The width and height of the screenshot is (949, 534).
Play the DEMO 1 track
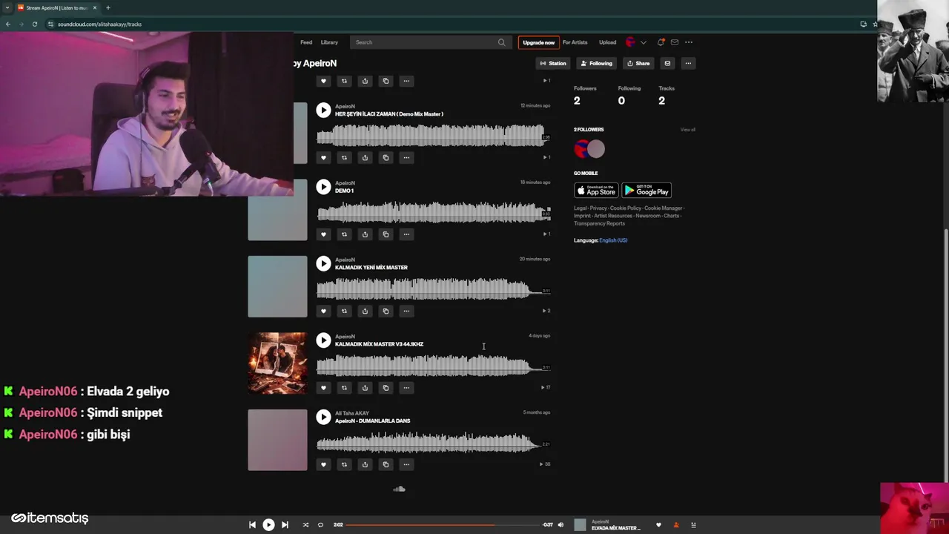(323, 187)
